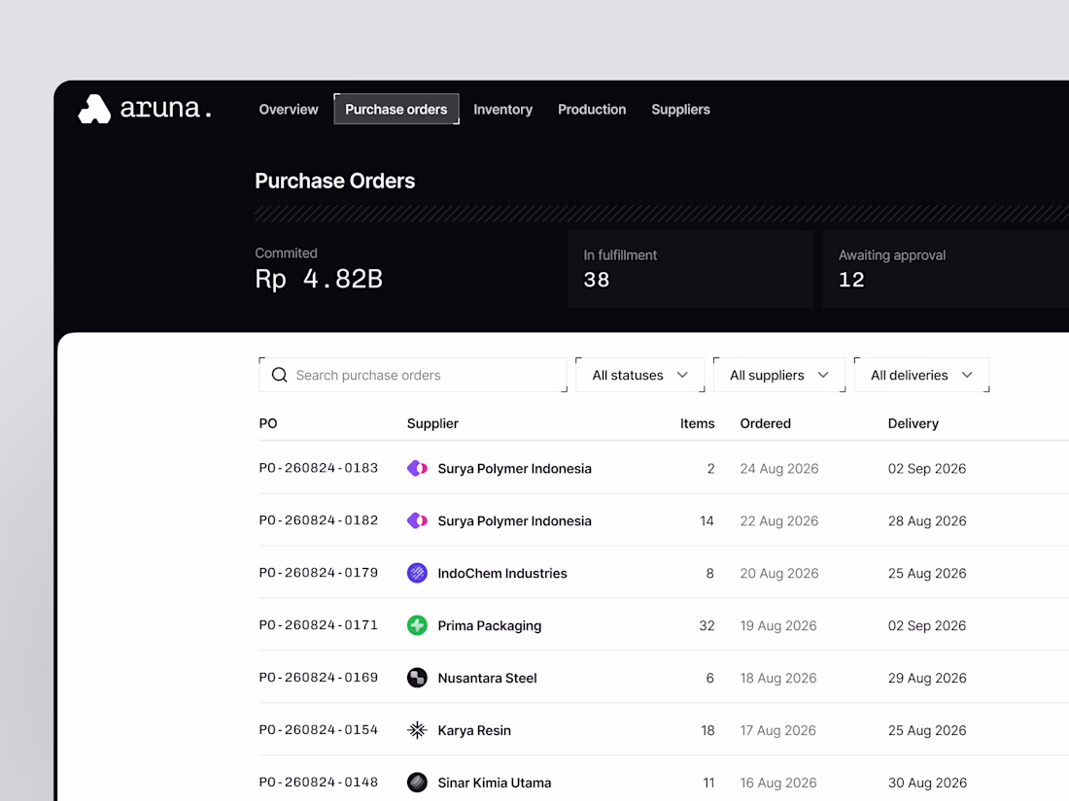Open the Awaiting approval stat card

tap(945, 268)
